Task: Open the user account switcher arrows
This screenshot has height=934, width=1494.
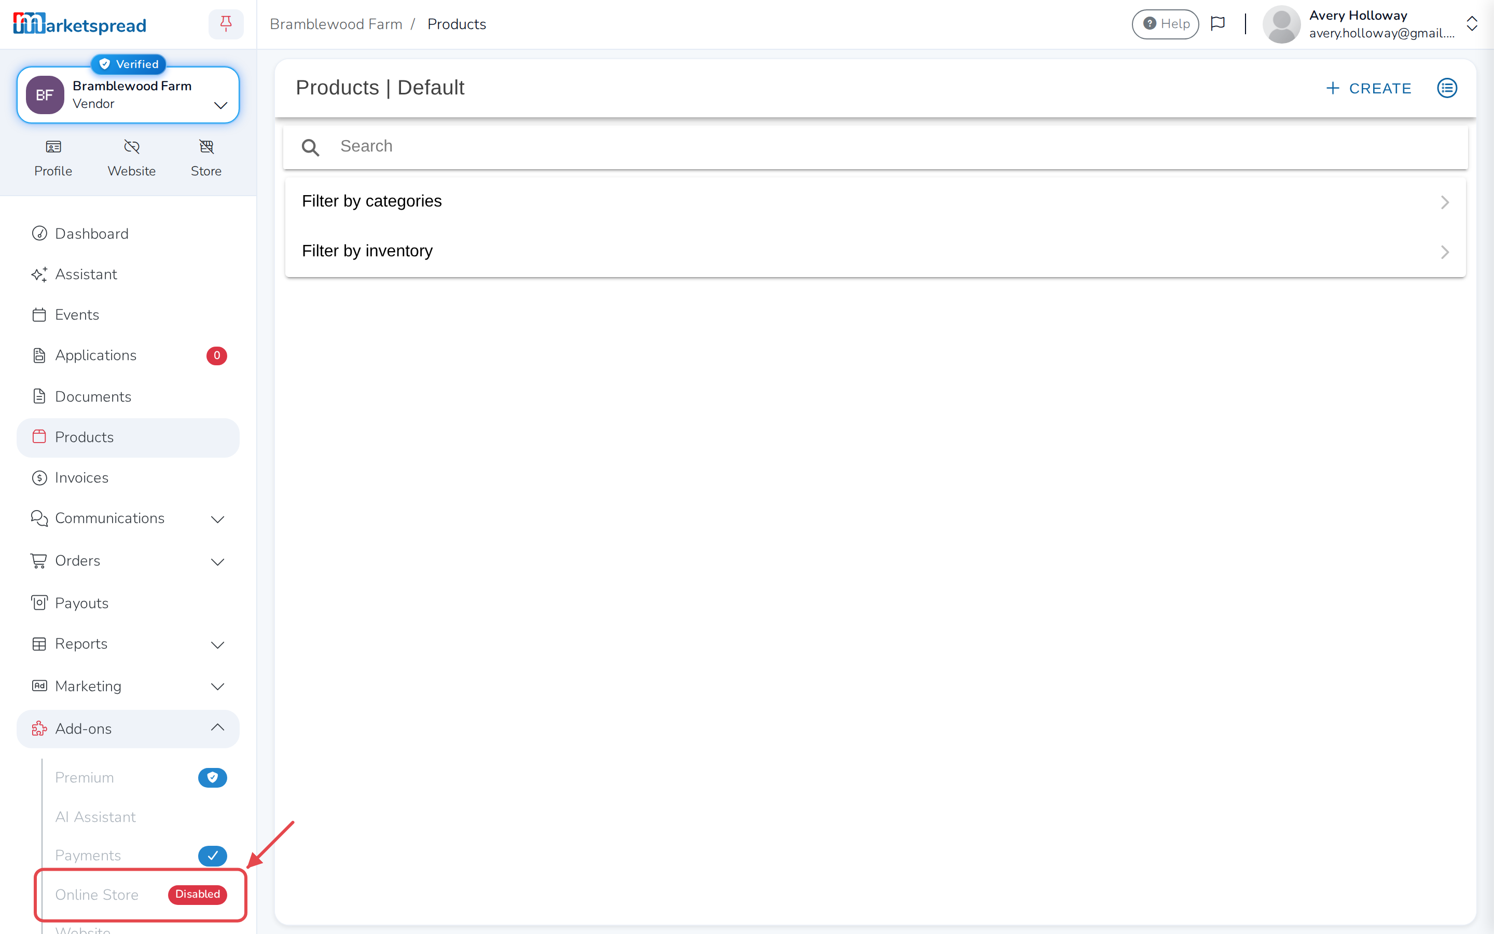Action: (1472, 23)
